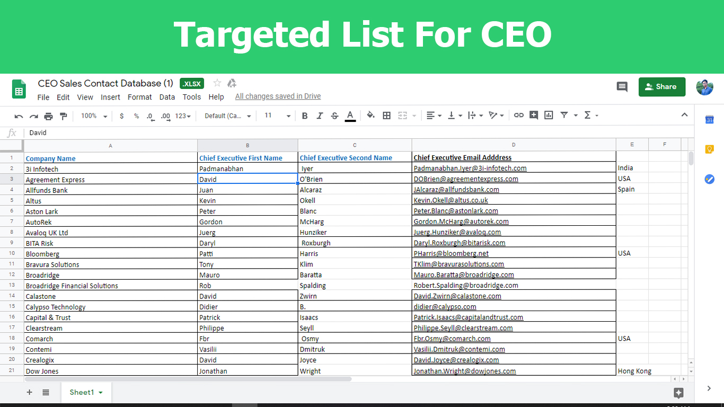Open the 100% zoom dropdown

(x=94, y=116)
